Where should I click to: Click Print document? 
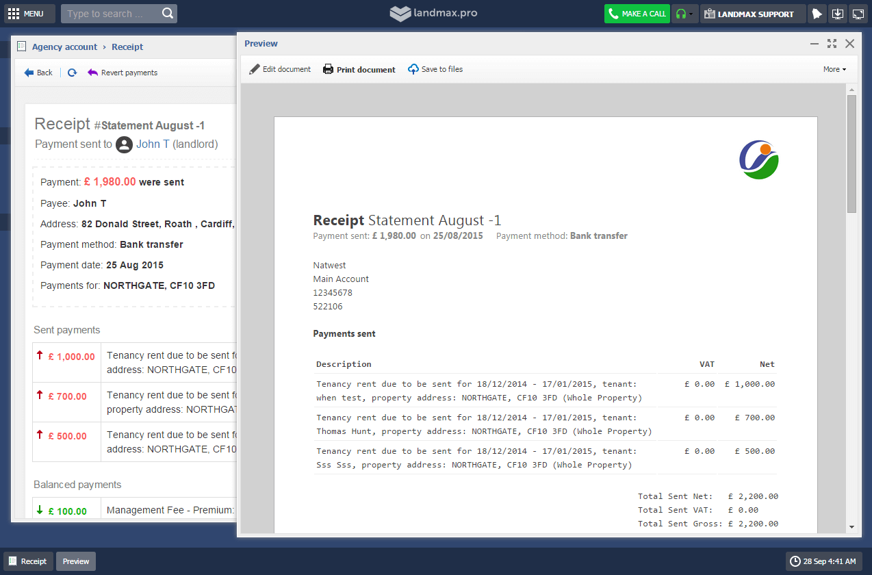click(359, 69)
